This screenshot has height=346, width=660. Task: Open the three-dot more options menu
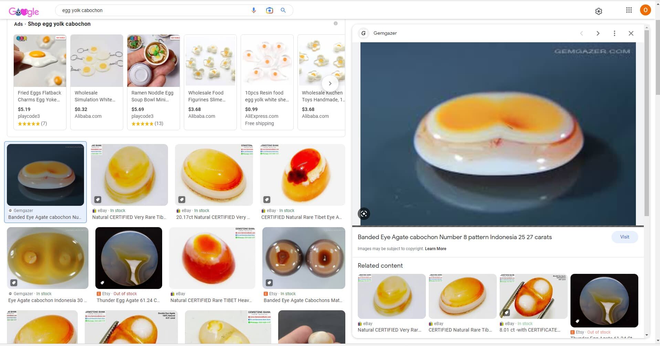614,33
